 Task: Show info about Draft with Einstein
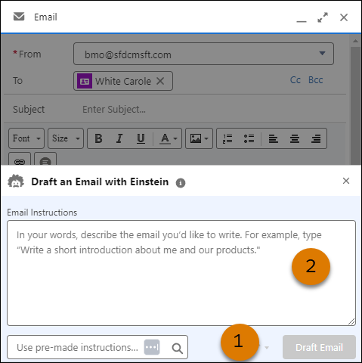[x=181, y=183]
